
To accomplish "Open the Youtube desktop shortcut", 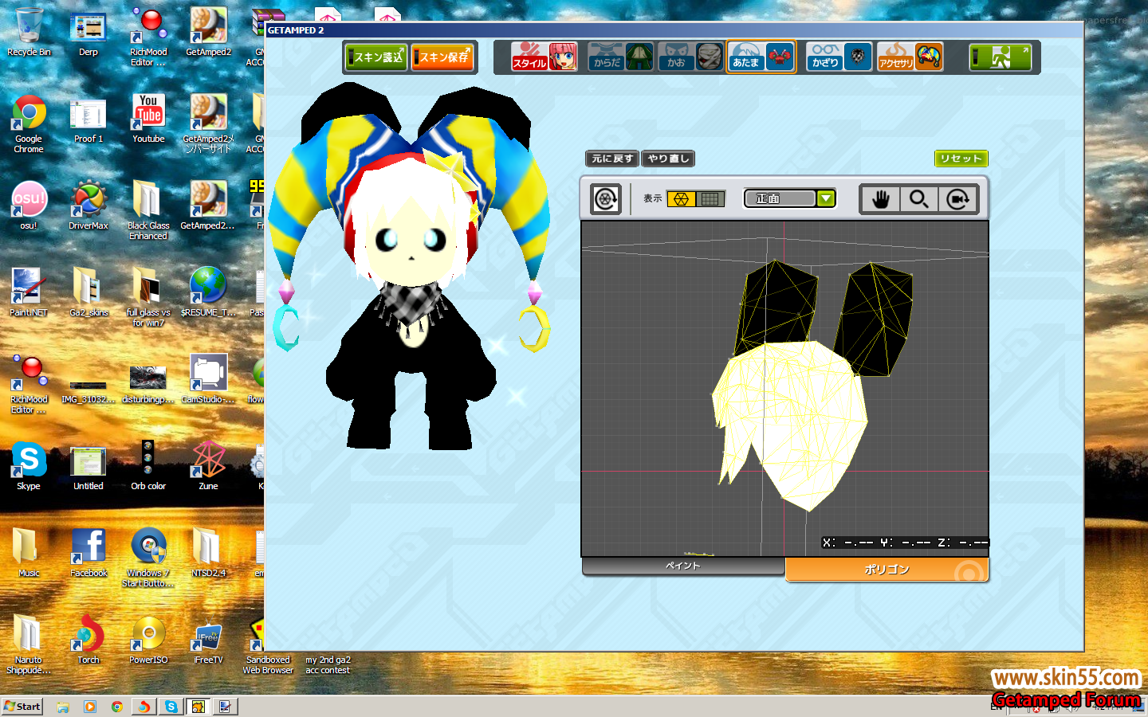I will pos(148,118).
